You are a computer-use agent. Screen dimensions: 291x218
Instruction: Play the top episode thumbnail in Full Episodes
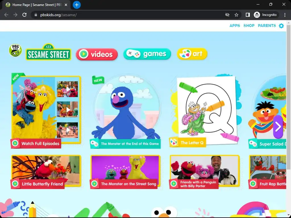pyautogui.click(x=67, y=89)
